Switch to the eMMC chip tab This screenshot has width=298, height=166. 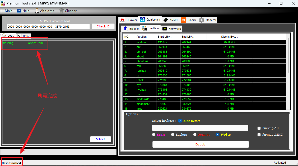[x=166, y=20]
